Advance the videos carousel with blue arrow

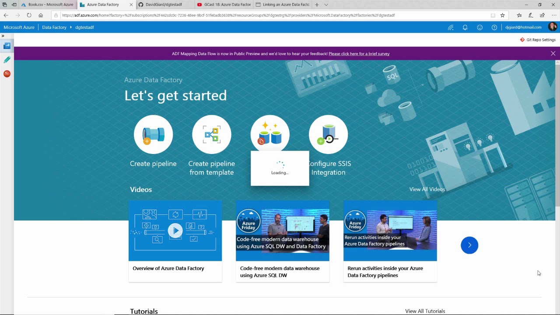coord(469,245)
